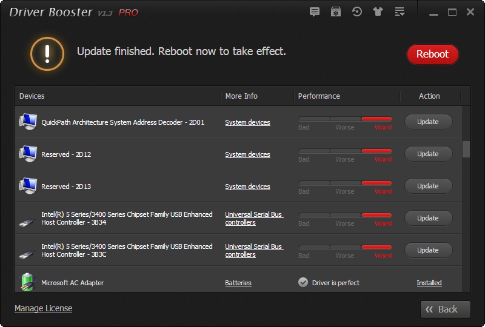
Task: Open the feedback speech bubble icon
Action: 314,12
